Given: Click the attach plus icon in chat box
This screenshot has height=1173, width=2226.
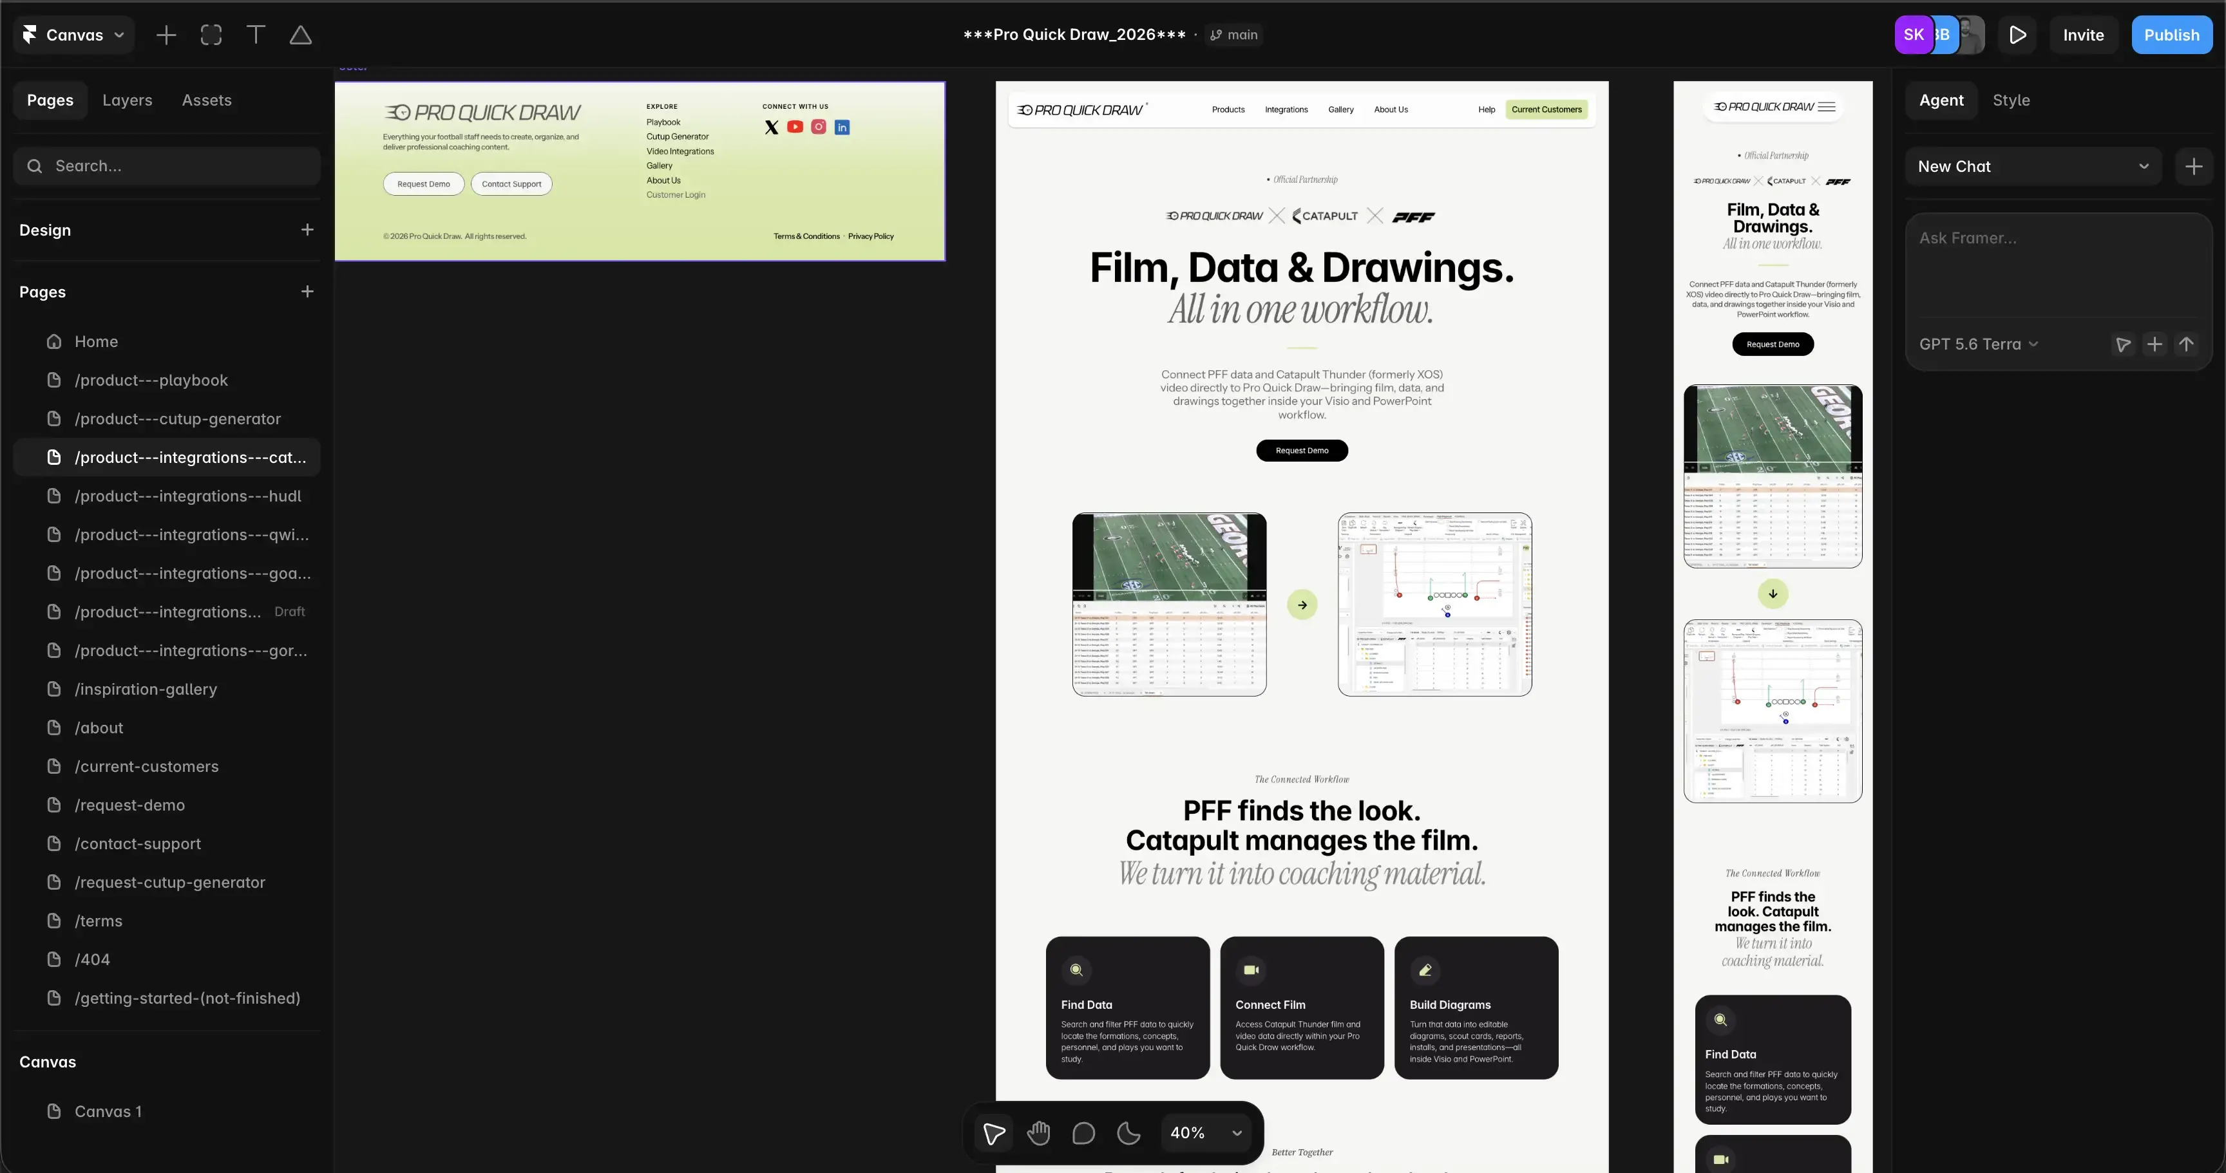Looking at the screenshot, I should [2155, 344].
